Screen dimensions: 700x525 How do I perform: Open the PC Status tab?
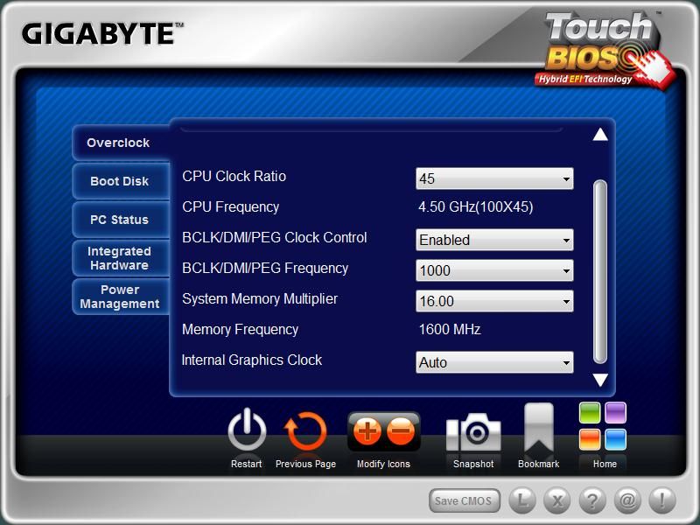(x=121, y=220)
